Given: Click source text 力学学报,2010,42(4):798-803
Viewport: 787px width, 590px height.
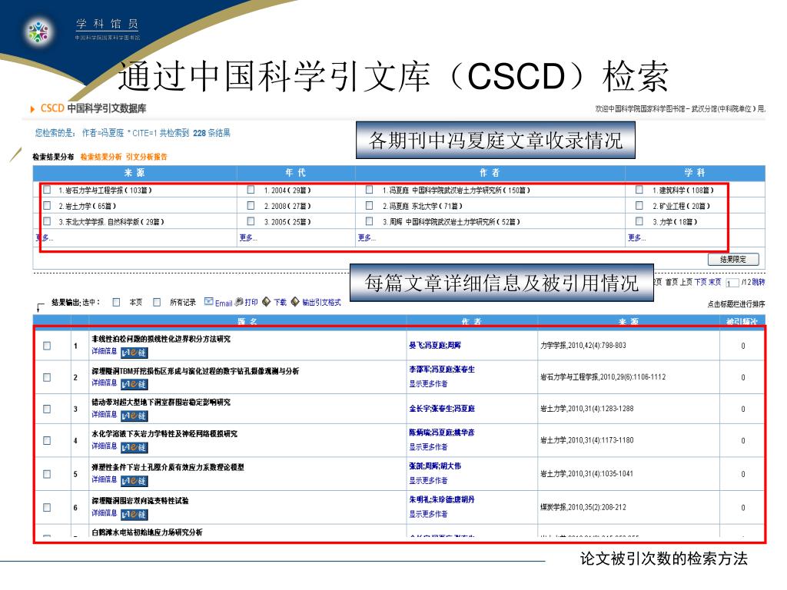Looking at the screenshot, I should click(583, 346).
